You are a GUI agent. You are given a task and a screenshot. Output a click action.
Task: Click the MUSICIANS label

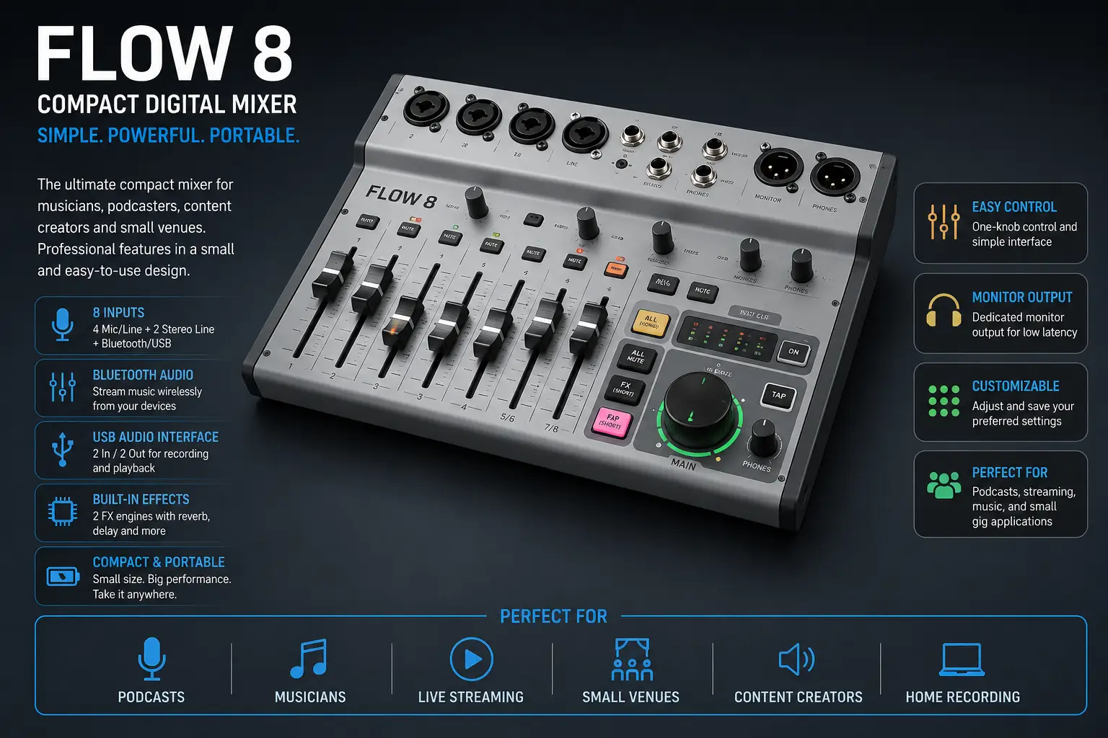(310, 697)
